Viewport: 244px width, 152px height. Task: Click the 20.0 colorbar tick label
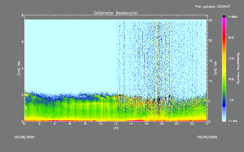pyautogui.click(x=231, y=38)
